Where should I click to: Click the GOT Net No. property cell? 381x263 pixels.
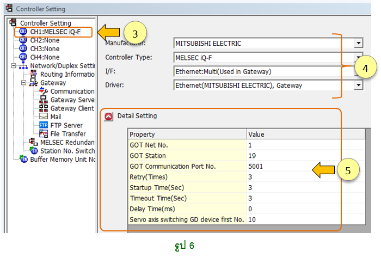[187, 145]
